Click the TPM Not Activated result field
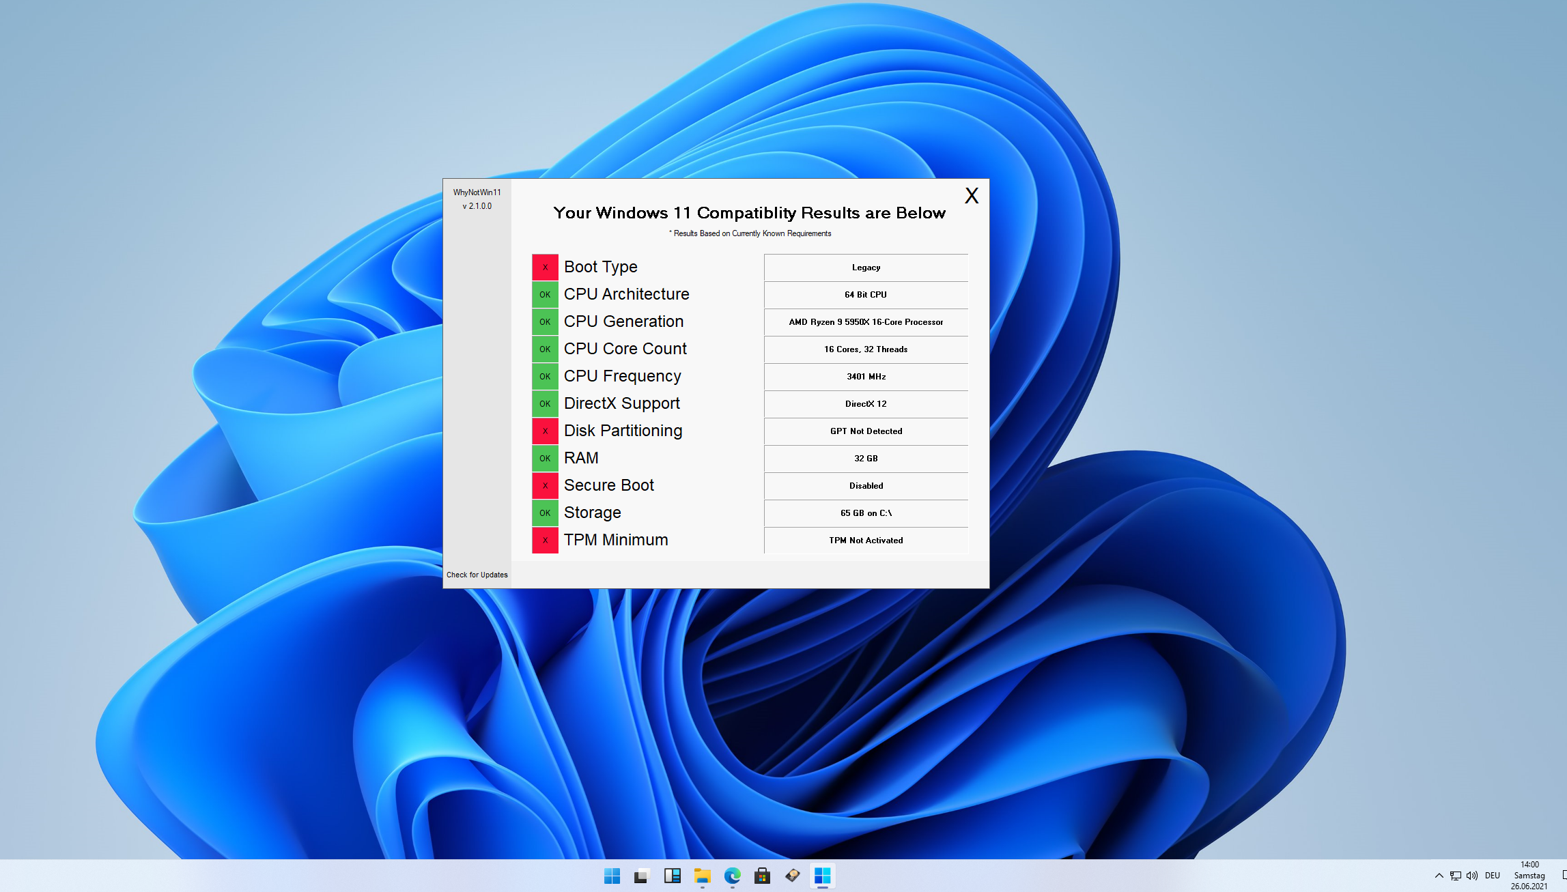The image size is (1567, 892). coord(866,540)
